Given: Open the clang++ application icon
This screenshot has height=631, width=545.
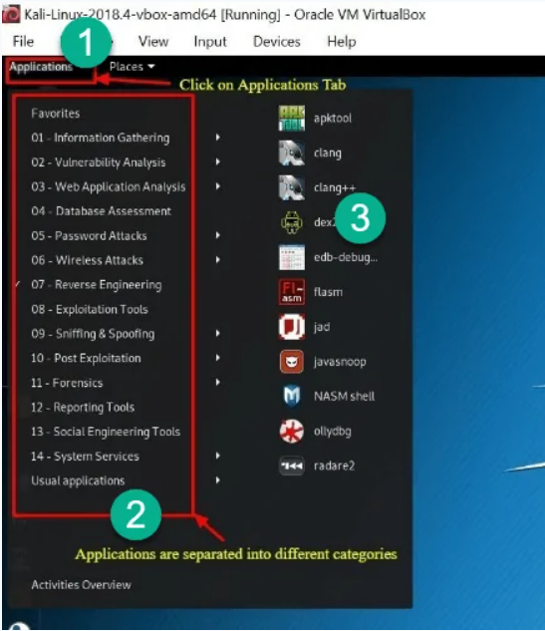Looking at the screenshot, I should pyautogui.click(x=292, y=187).
